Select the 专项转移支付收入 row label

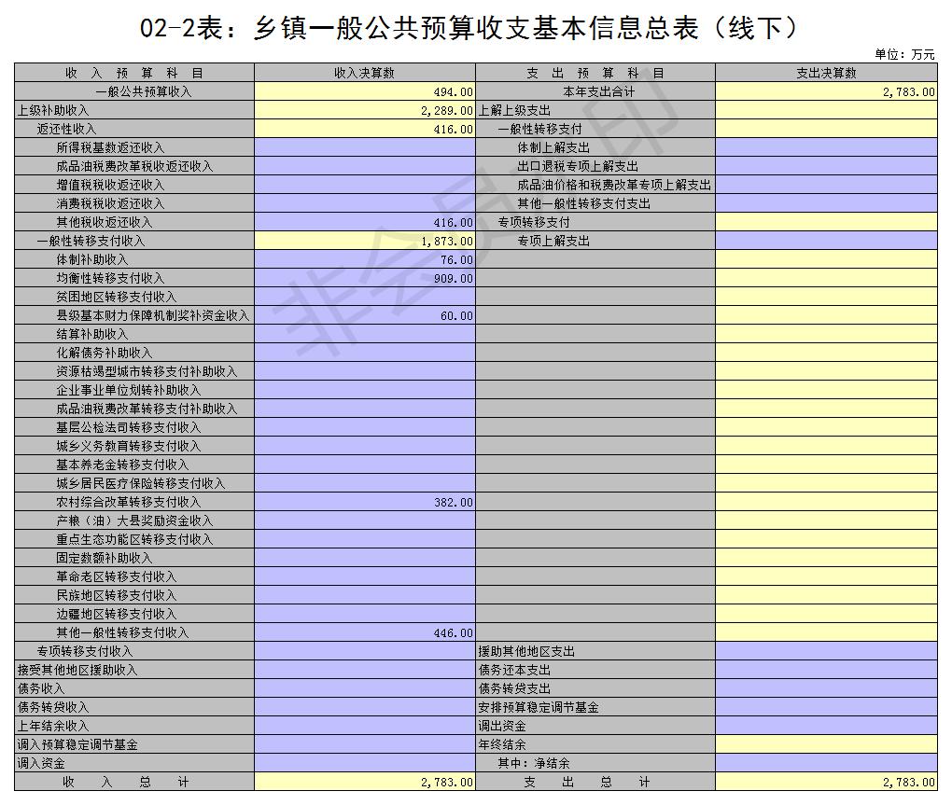85,651
